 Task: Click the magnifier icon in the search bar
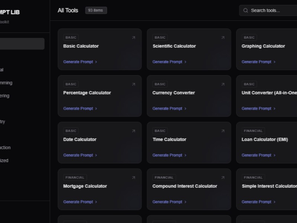tap(245, 10)
